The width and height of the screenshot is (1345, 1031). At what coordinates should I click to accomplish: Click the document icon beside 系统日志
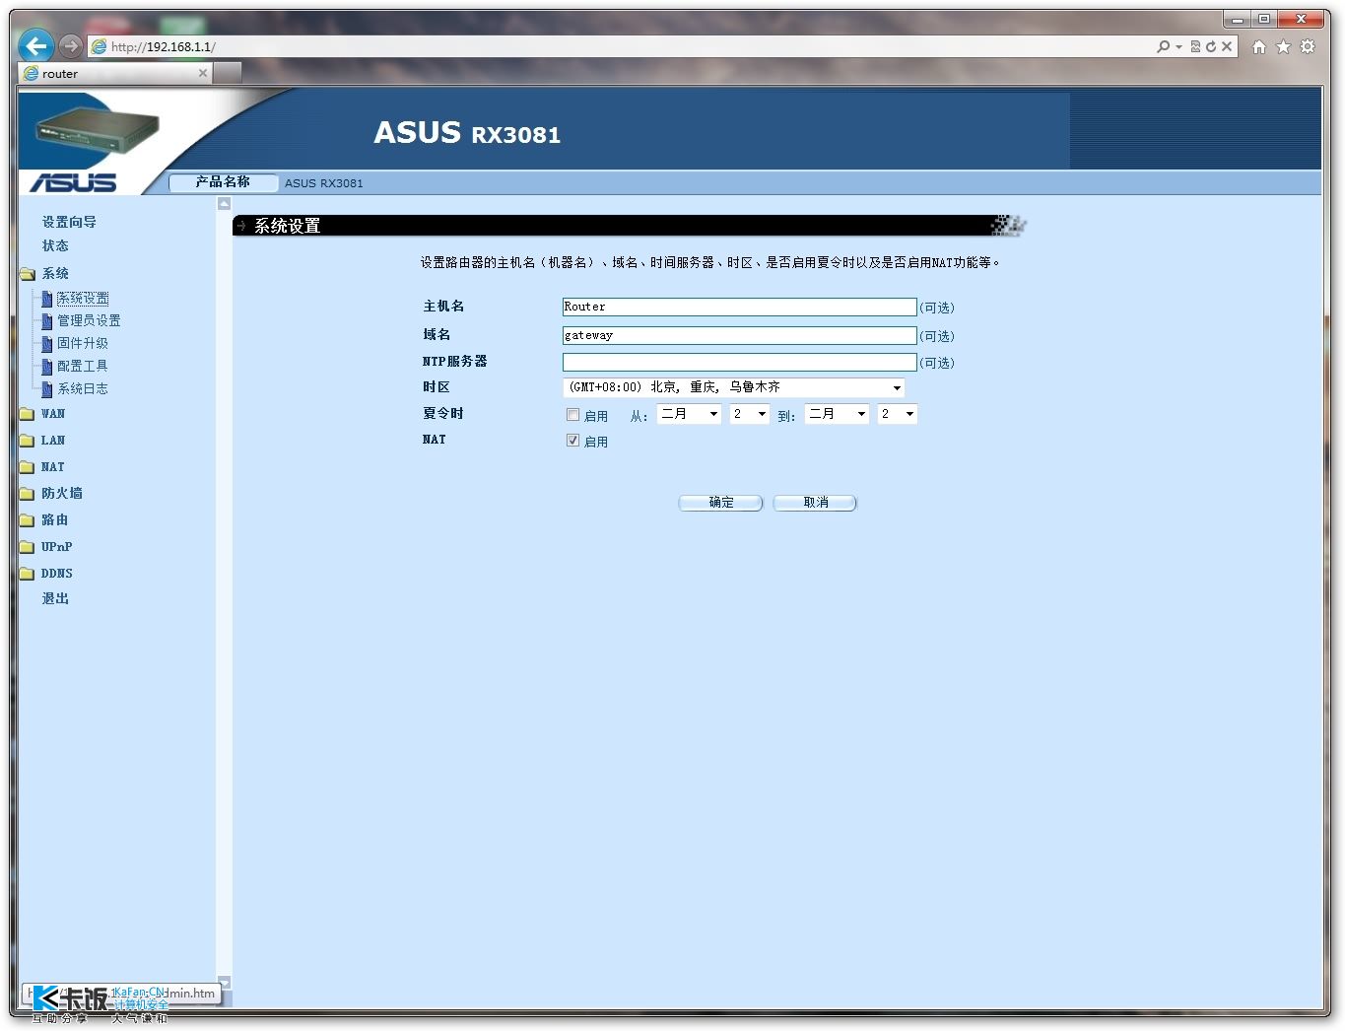(x=47, y=389)
